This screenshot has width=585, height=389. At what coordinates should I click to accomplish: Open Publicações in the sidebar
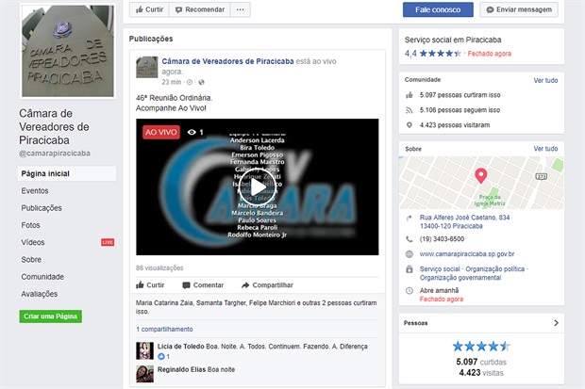(x=42, y=208)
